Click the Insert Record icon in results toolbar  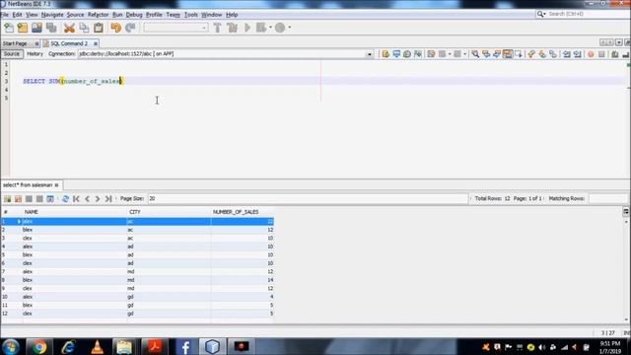pos(7,199)
